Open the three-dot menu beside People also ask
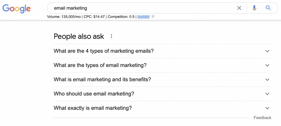The image size is (281, 126). tap(111, 36)
